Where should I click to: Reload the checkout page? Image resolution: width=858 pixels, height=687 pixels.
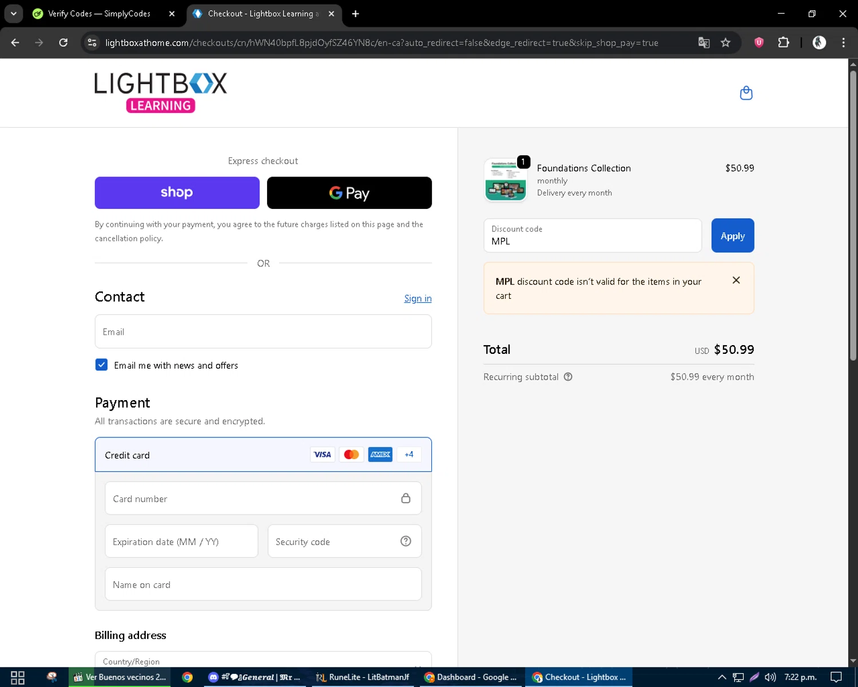tap(63, 42)
